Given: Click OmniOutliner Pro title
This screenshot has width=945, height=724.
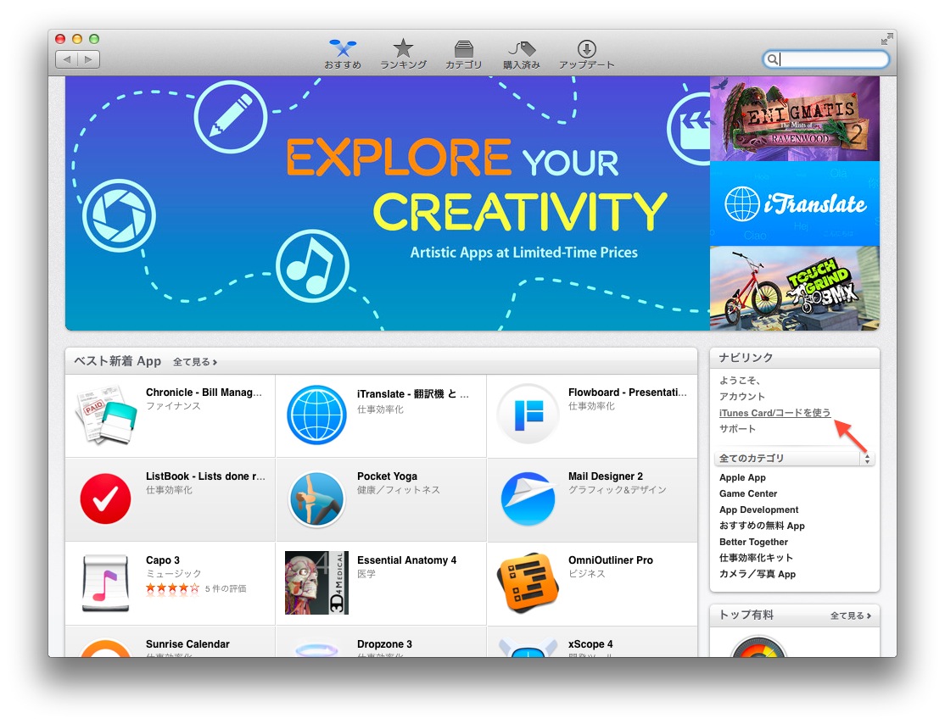Looking at the screenshot, I should 611,560.
